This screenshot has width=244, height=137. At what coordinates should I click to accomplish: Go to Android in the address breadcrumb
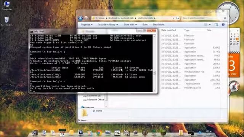point(113,18)
